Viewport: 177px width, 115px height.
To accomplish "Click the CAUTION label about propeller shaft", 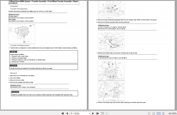I will point(15,92).
